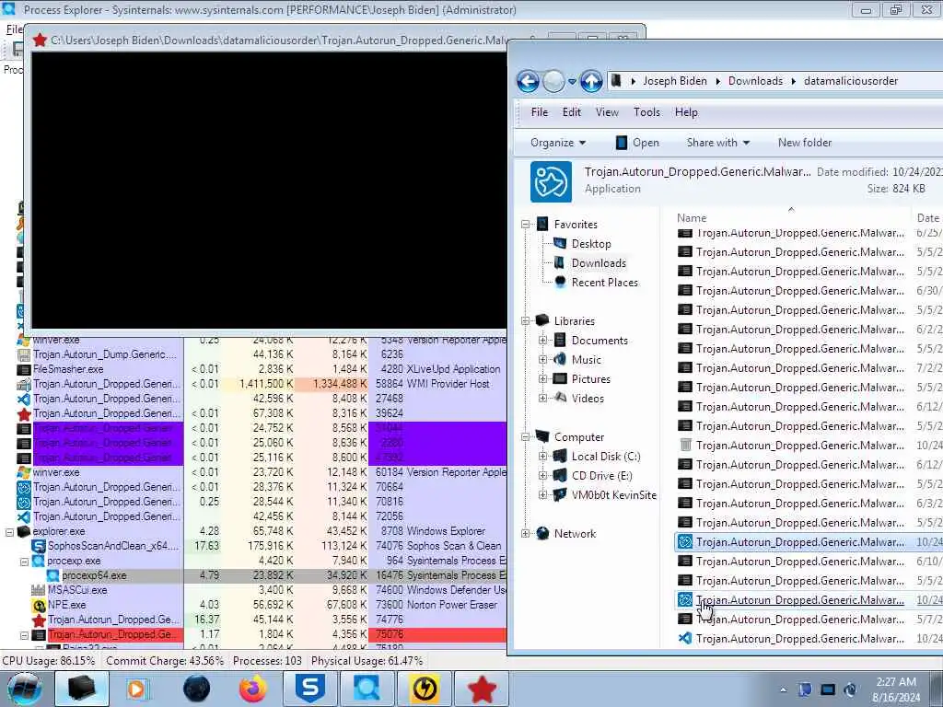This screenshot has height=707, width=943.
Task: Open the Windows Start orb
Action: tap(25, 689)
